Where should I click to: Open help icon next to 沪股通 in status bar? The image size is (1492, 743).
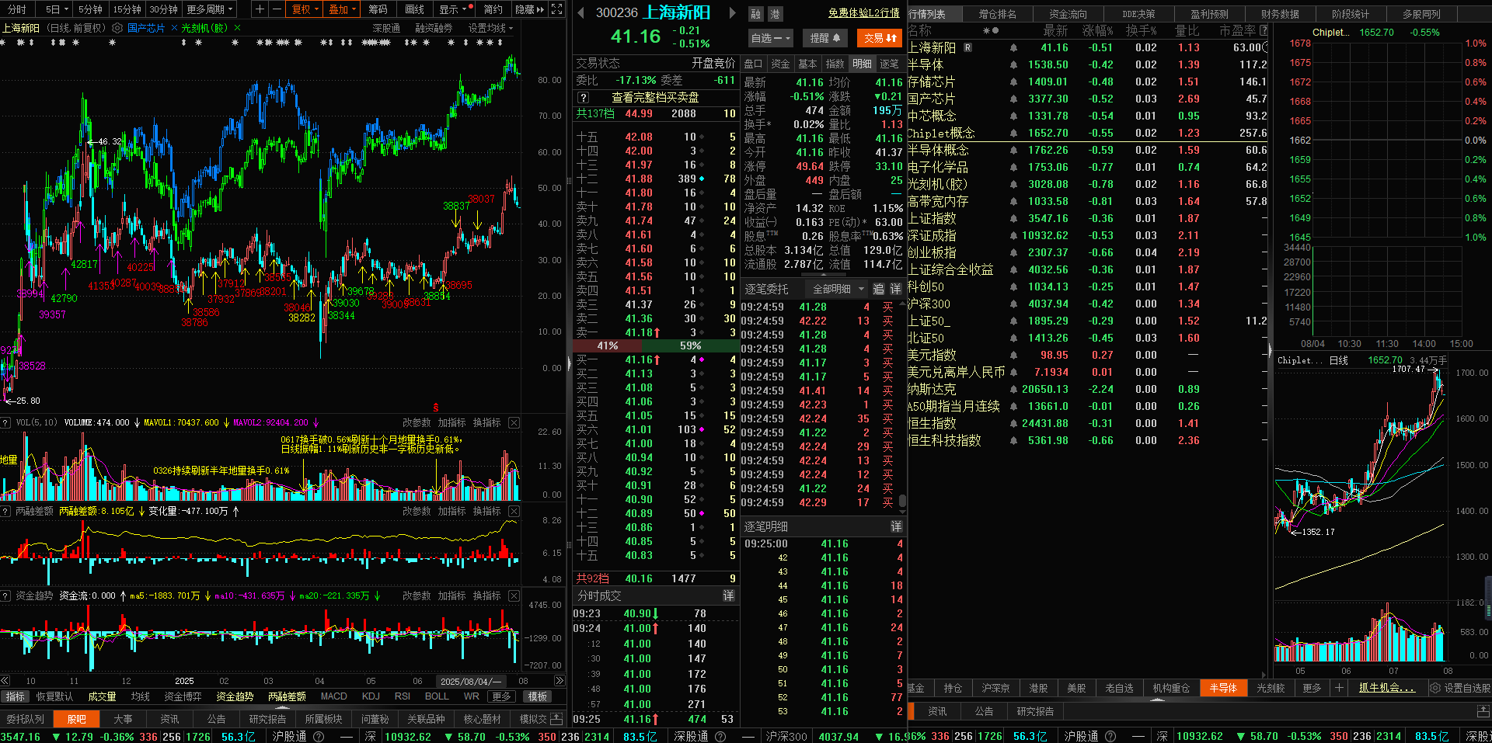[x=318, y=736]
